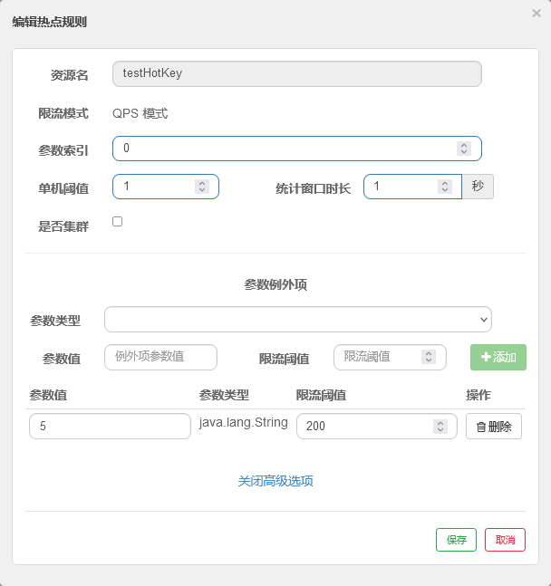The width and height of the screenshot is (551, 586).
Task: Cancel editing with the 取消 button
Action: click(x=505, y=540)
